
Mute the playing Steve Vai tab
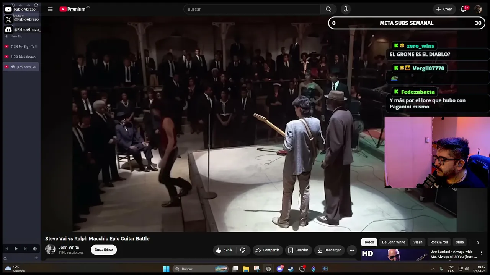13,67
